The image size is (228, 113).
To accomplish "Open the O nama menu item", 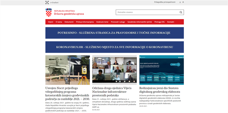I will (59, 22).
